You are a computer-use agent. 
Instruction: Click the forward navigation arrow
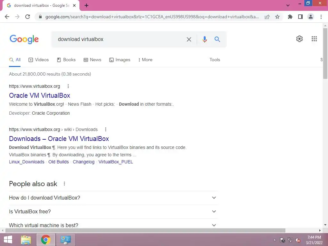(17, 17)
